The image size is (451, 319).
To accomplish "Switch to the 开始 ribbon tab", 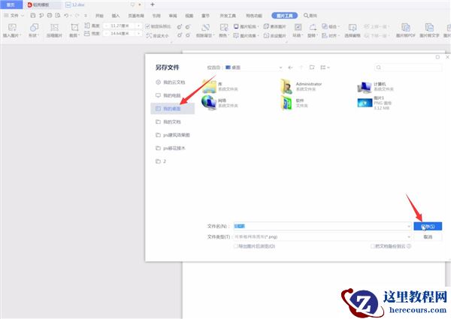I will click(x=99, y=16).
